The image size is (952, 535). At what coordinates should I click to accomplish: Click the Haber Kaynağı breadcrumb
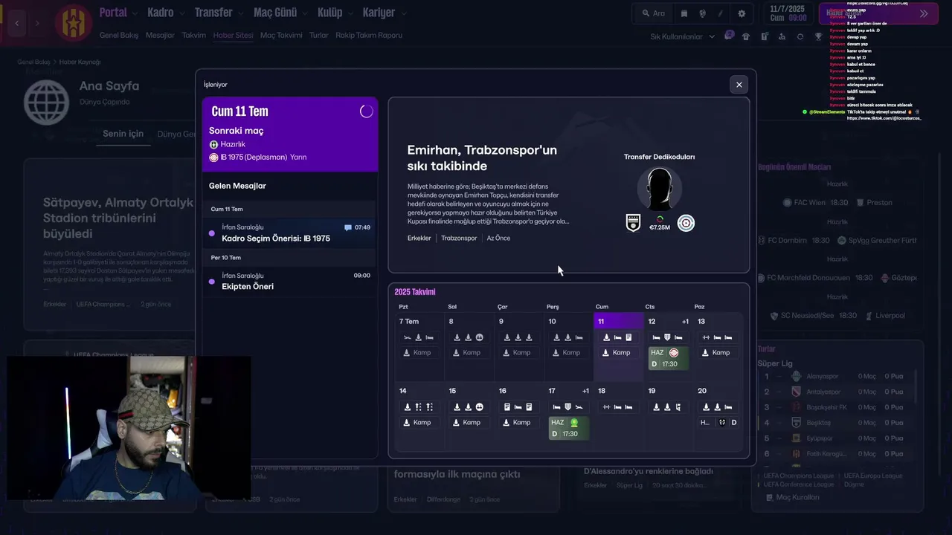[80, 62]
